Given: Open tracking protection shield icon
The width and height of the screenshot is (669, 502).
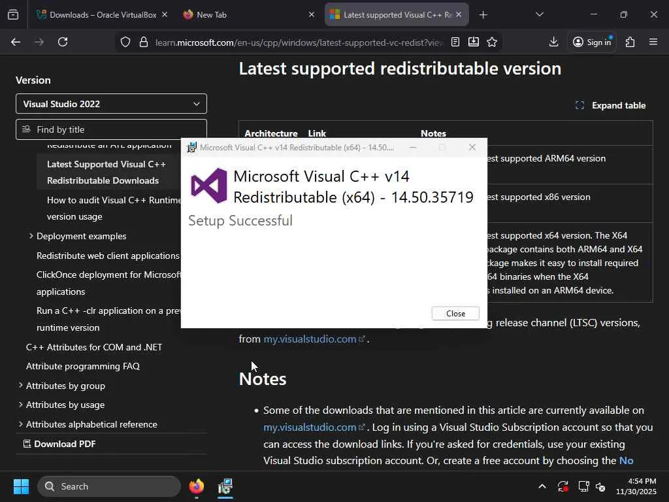Looking at the screenshot, I should tap(125, 42).
